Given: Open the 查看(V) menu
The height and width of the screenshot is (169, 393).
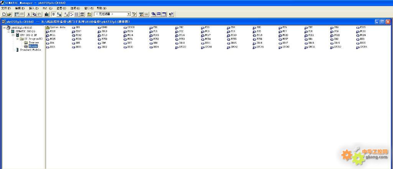Looking at the screenshot, I should pos(61,8).
